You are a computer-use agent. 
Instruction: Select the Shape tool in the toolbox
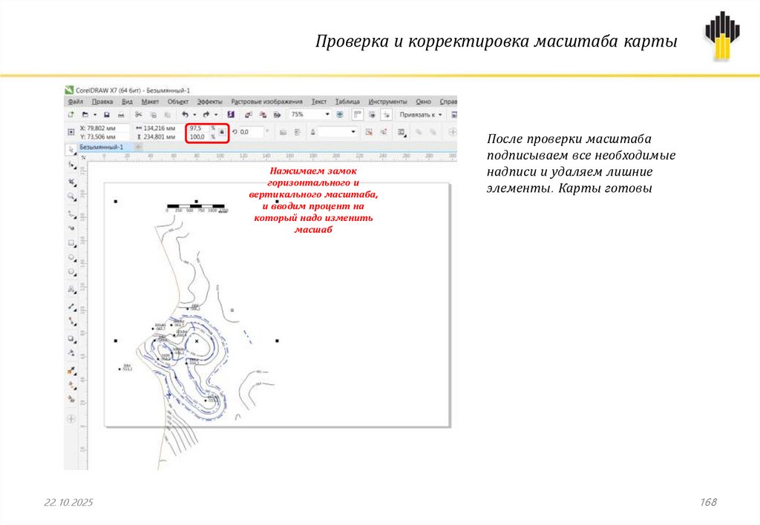71,165
